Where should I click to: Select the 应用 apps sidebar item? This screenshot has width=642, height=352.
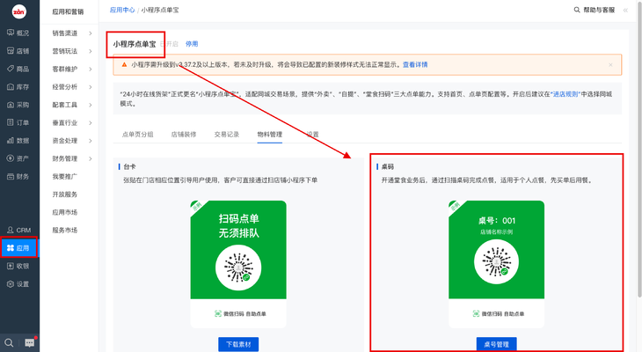(x=18, y=248)
